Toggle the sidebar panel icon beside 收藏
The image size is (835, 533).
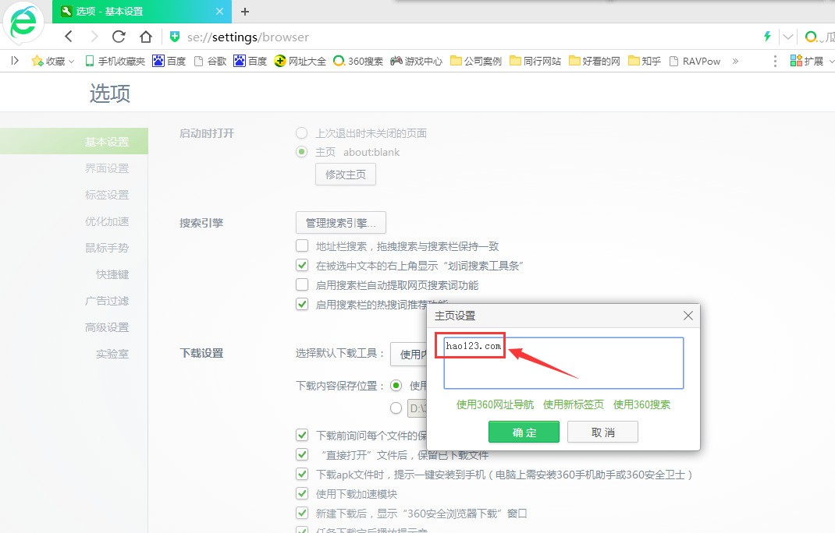click(15, 61)
